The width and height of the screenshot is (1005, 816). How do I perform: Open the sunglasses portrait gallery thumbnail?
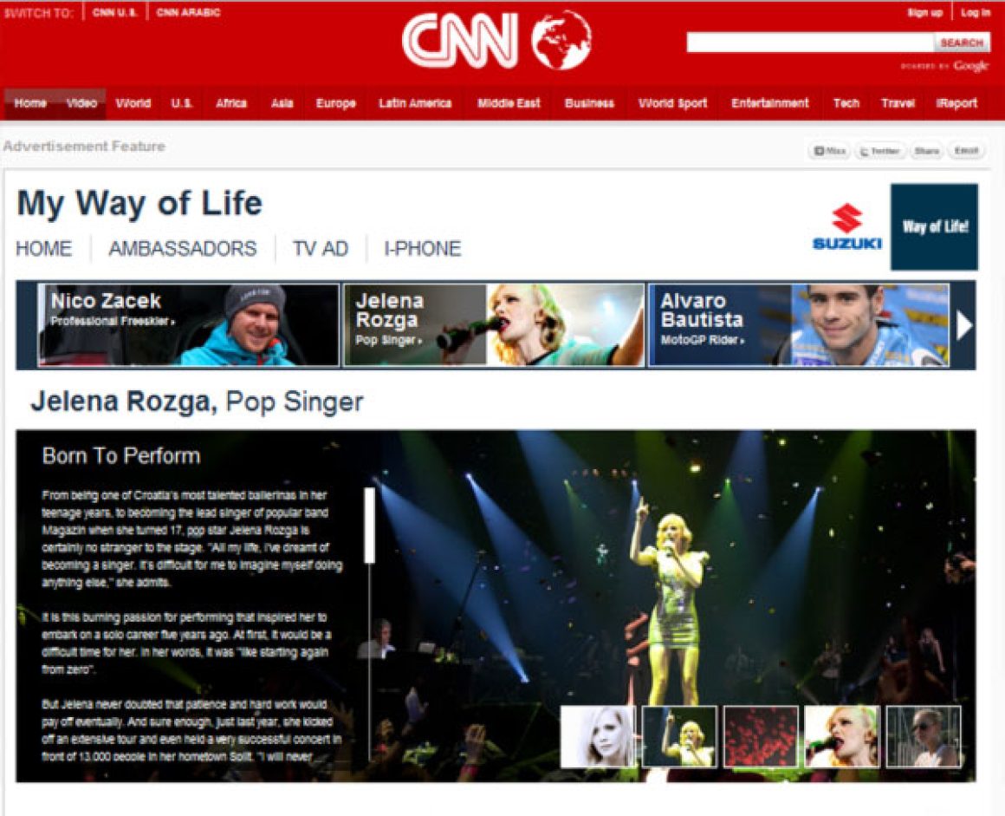[x=924, y=736]
